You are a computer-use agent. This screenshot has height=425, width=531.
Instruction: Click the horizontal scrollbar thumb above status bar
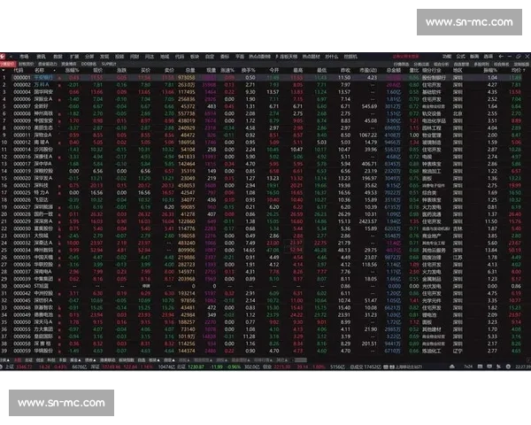pyautogui.click(x=300, y=360)
